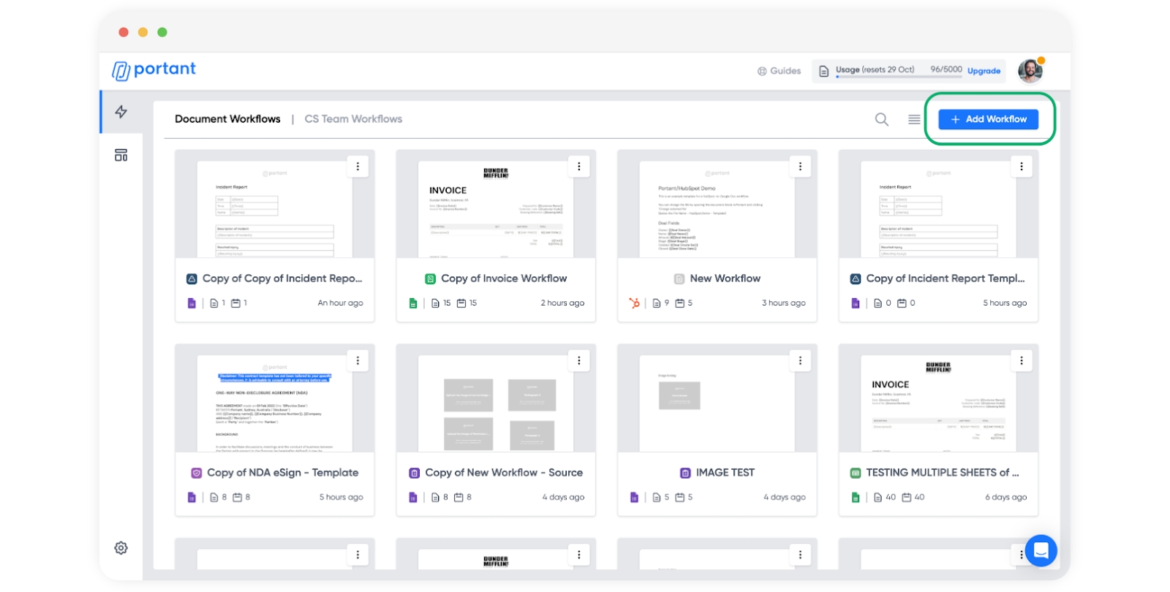
Task: Click the search magnifier icon
Action: 882,119
